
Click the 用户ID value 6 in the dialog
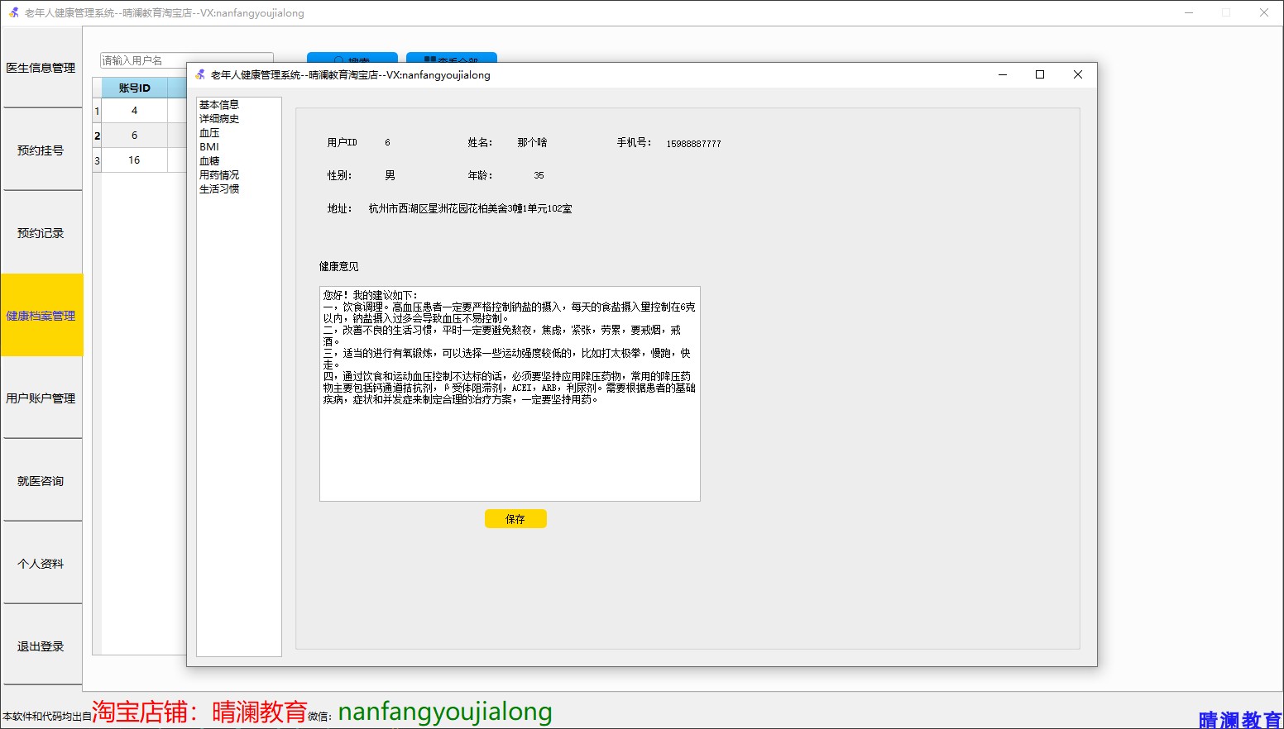(387, 143)
